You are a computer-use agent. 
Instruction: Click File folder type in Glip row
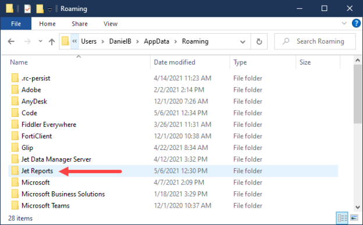coord(248,148)
